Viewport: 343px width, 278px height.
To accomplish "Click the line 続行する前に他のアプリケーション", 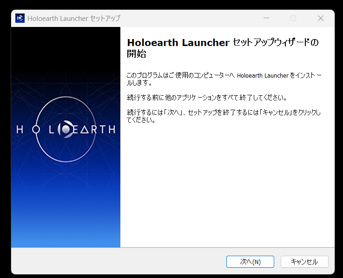I will [x=207, y=97].
